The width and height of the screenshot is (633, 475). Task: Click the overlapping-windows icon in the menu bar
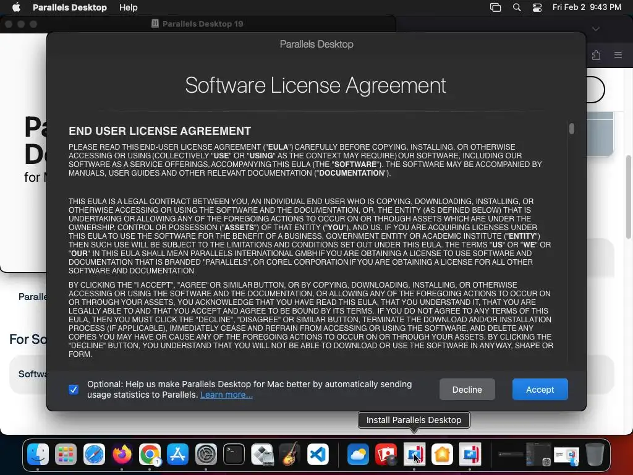495,7
